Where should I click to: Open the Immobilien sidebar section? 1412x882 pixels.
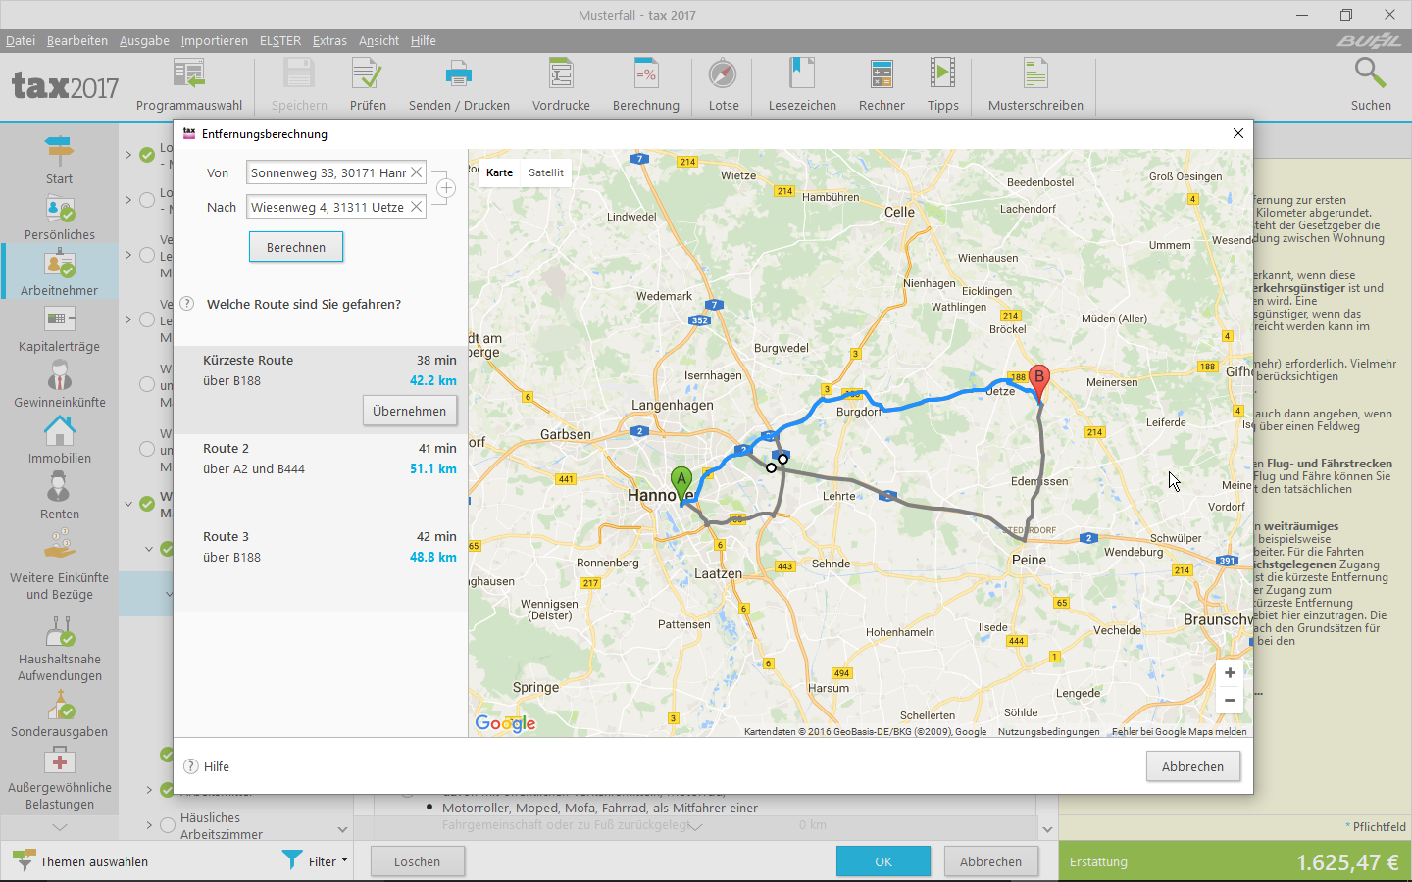tap(60, 441)
